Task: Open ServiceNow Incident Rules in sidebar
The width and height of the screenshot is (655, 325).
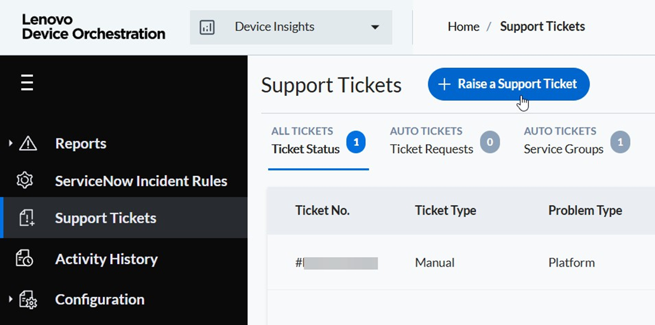Action: pos(141,181)
